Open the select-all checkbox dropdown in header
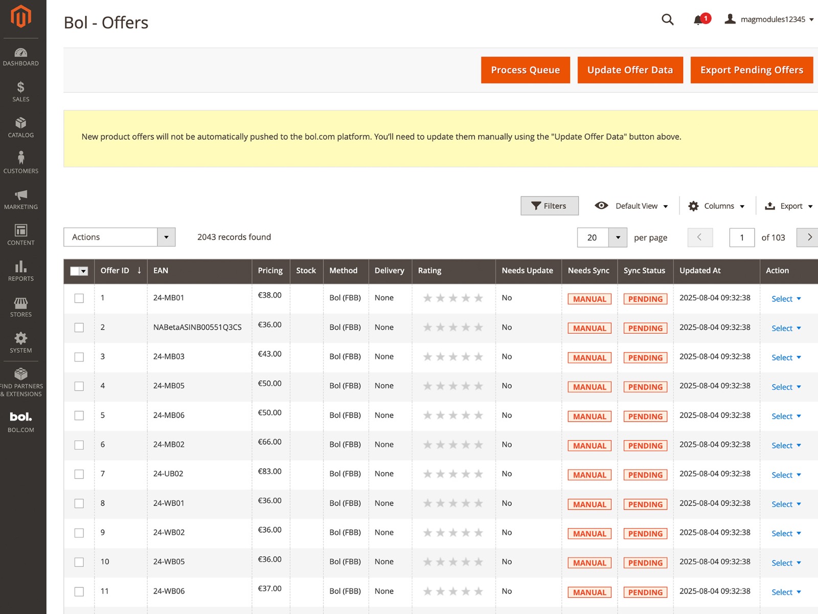 tap(84, 271)
